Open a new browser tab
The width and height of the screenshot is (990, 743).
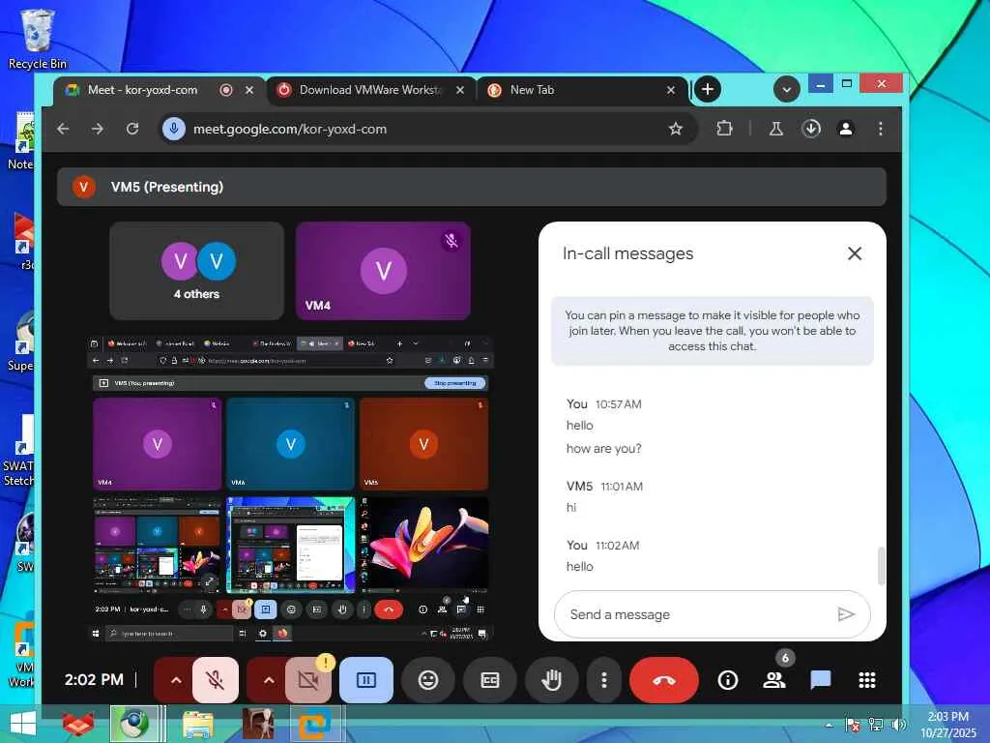tap(707, 90)
